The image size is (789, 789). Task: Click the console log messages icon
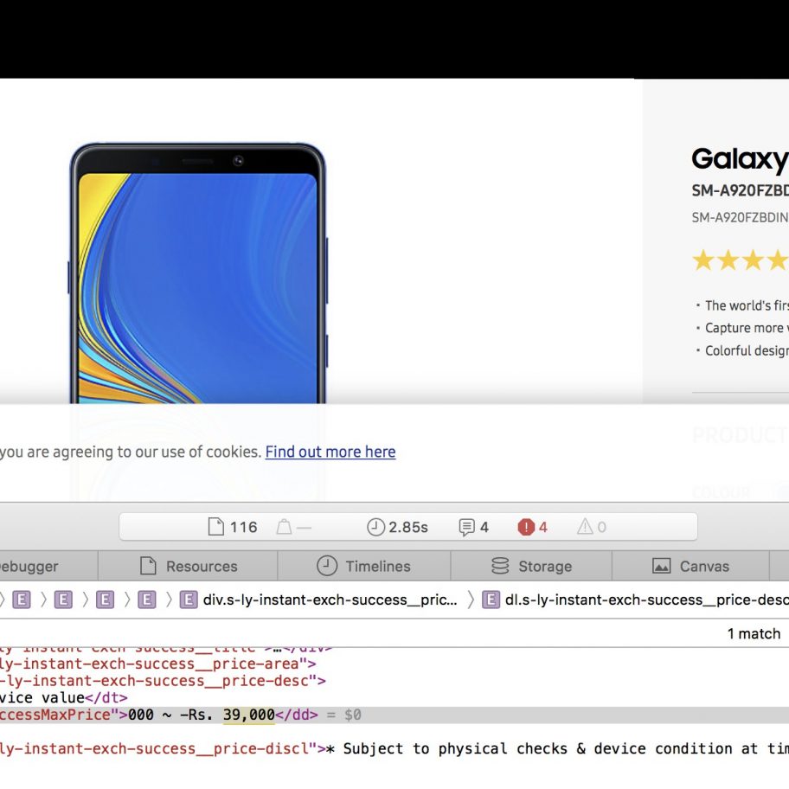pos(467,527)
